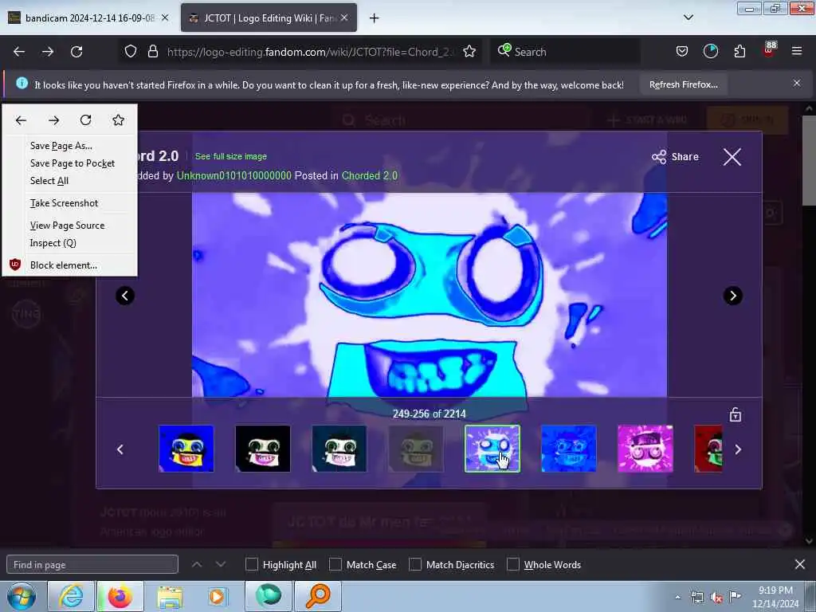Click the bookmark star in the context menu
The width and height of the screenshot is (816, 612).
pyautogui.click(x=118, y=120)
